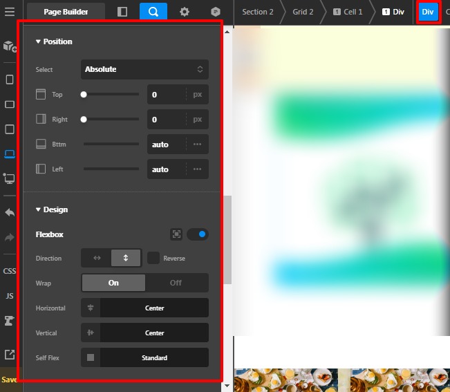Open the hamburger menu

click(x=10, y=12)
